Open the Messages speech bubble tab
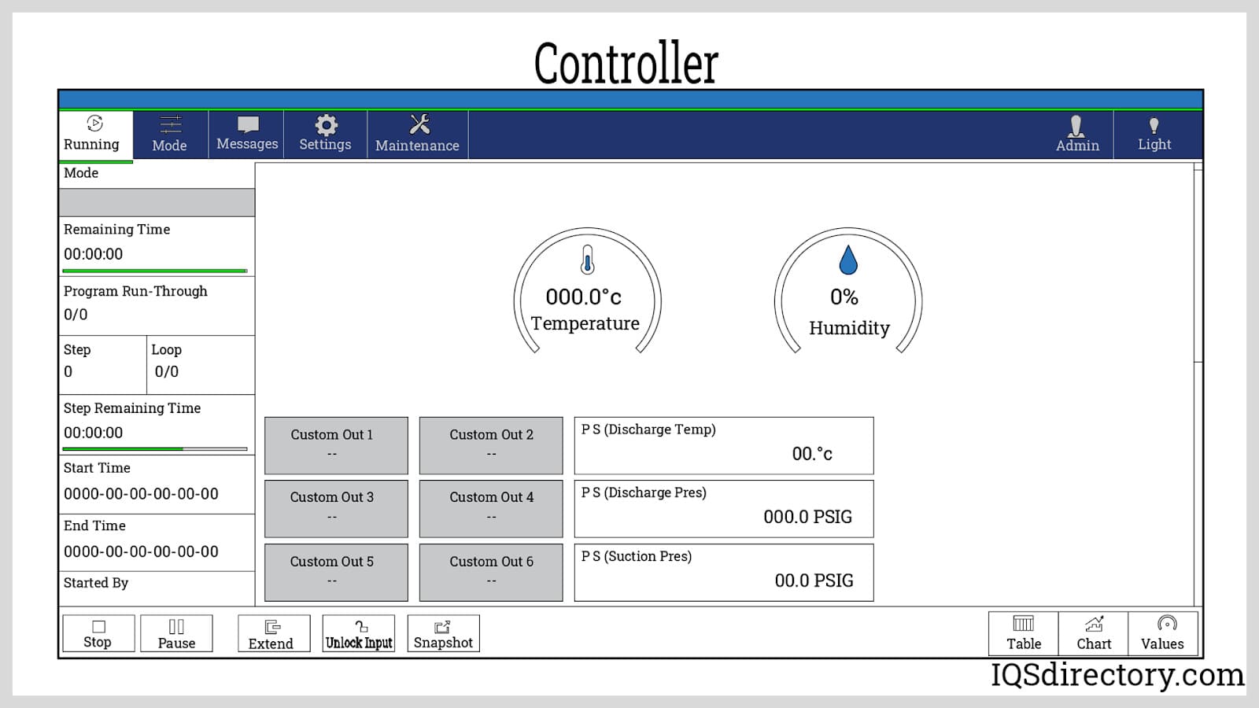This screenshot has height=708, width=1259. [x=247, y=134]
